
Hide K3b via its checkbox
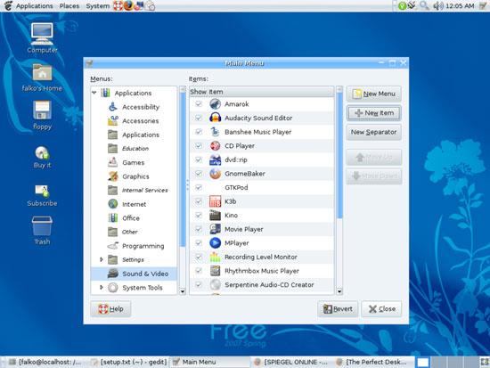pos(199,201)
